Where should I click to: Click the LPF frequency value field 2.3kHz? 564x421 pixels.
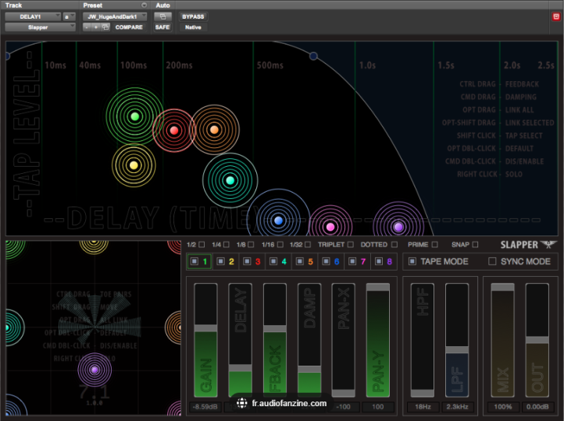tap(457, 407)
